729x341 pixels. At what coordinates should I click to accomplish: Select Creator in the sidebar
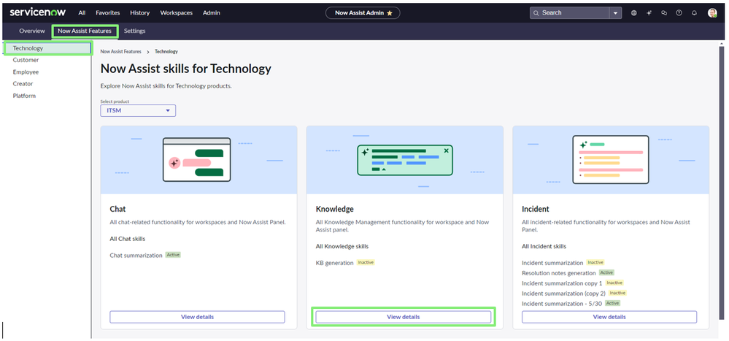pos(23,84)
